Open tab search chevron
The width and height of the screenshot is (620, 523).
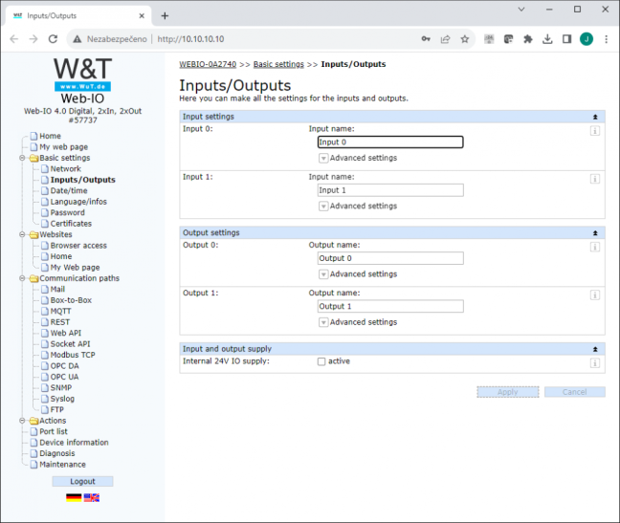click(x=521, y=10)
